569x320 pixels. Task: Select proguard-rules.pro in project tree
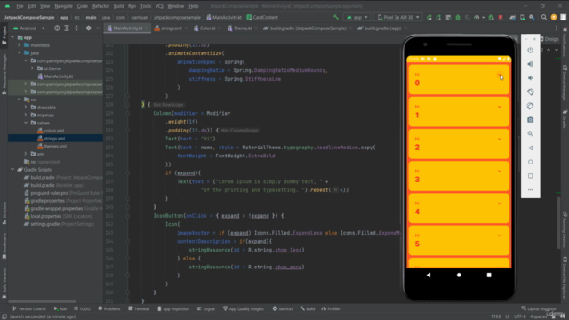[49, 193]
